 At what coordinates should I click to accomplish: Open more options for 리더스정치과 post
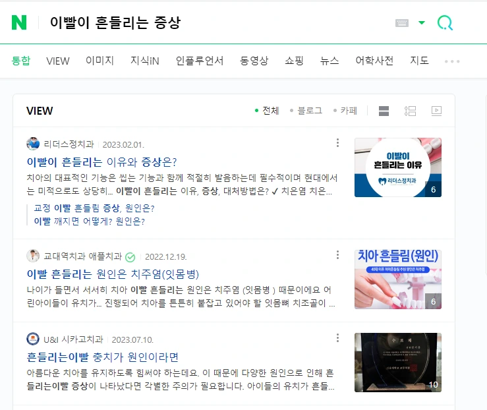point(337,143)
